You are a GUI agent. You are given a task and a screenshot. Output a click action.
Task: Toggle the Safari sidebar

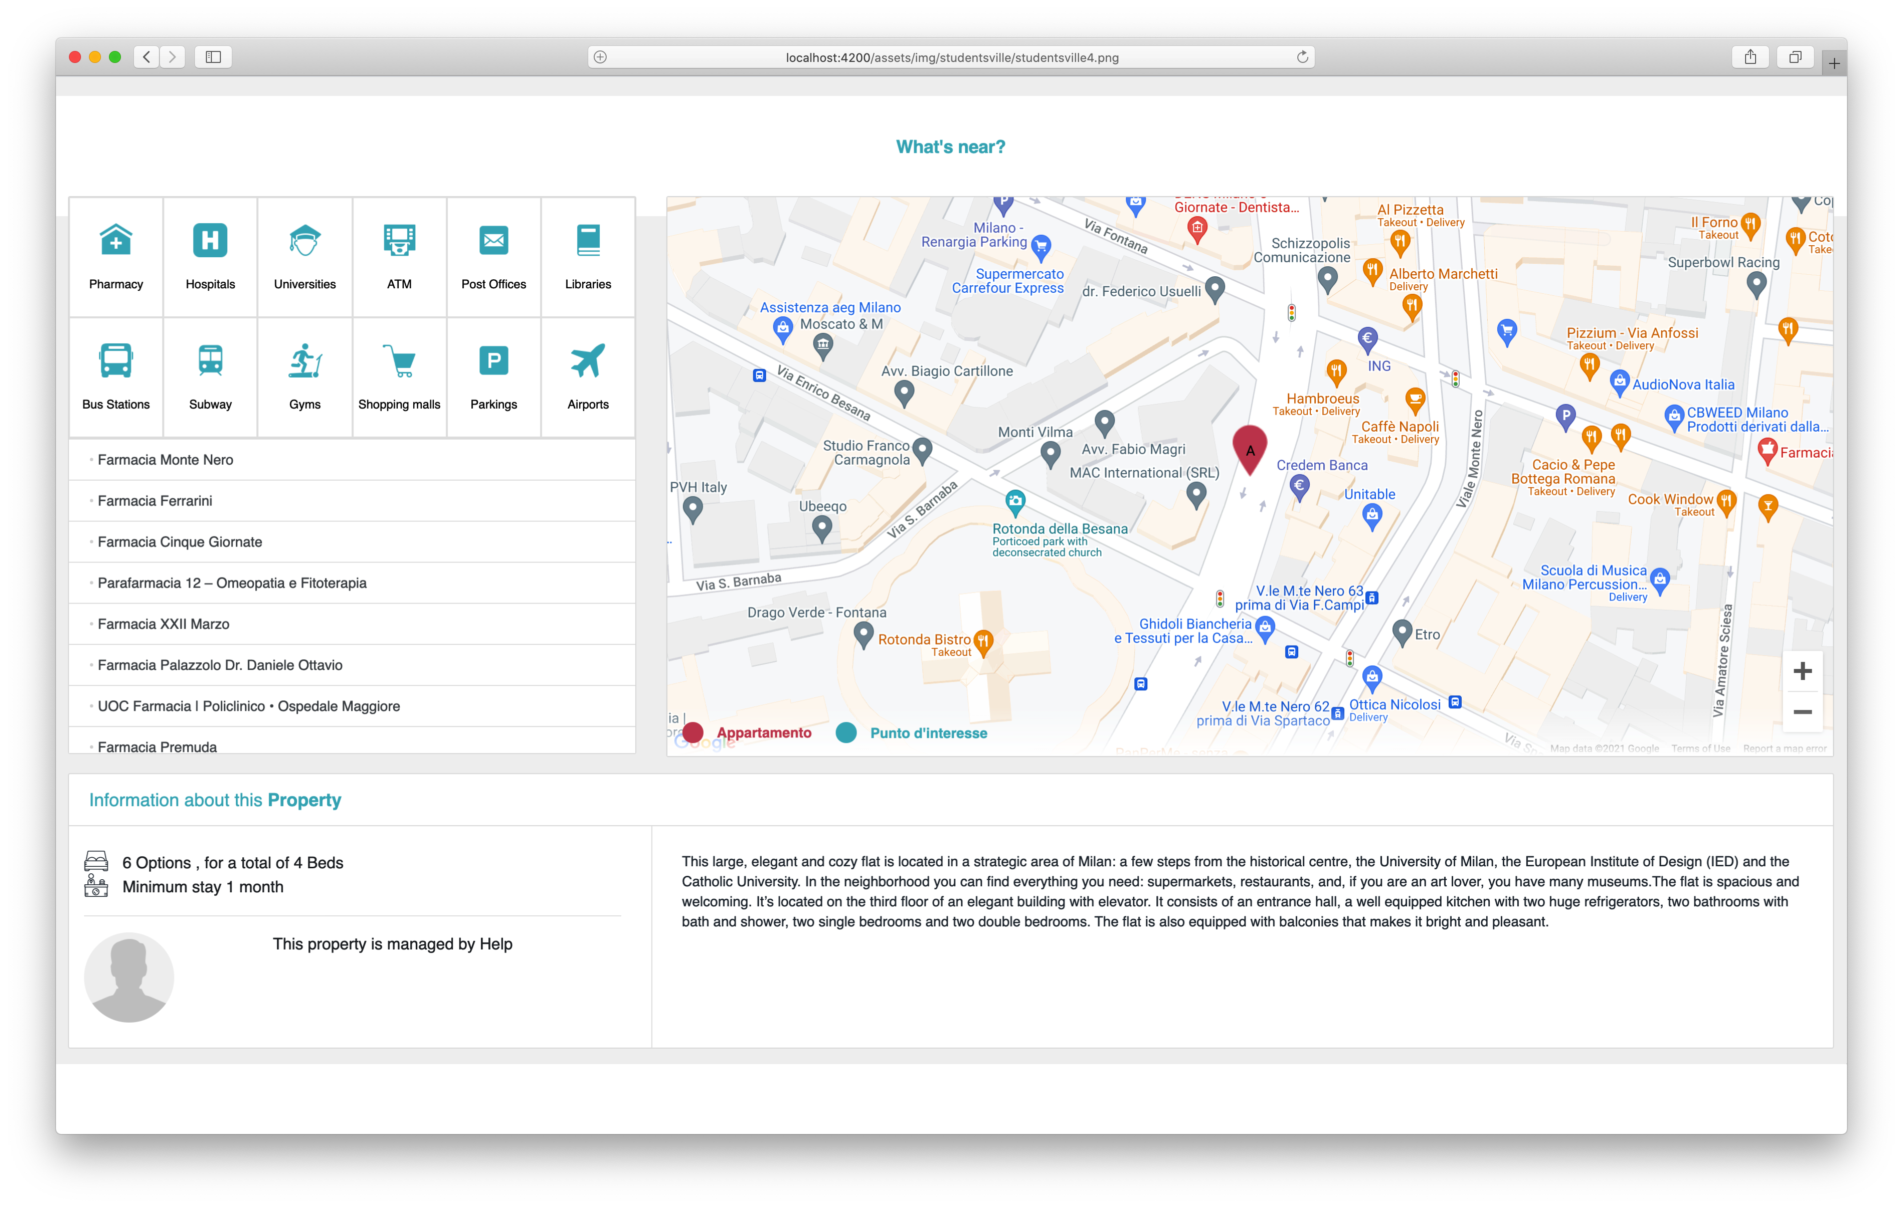[x=213, y=57]
